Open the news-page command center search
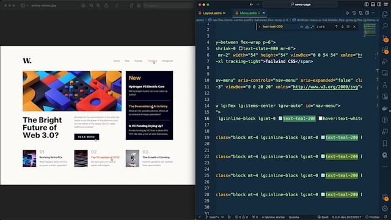The width and height of the screenshot is (391, 220). point(301,4)
